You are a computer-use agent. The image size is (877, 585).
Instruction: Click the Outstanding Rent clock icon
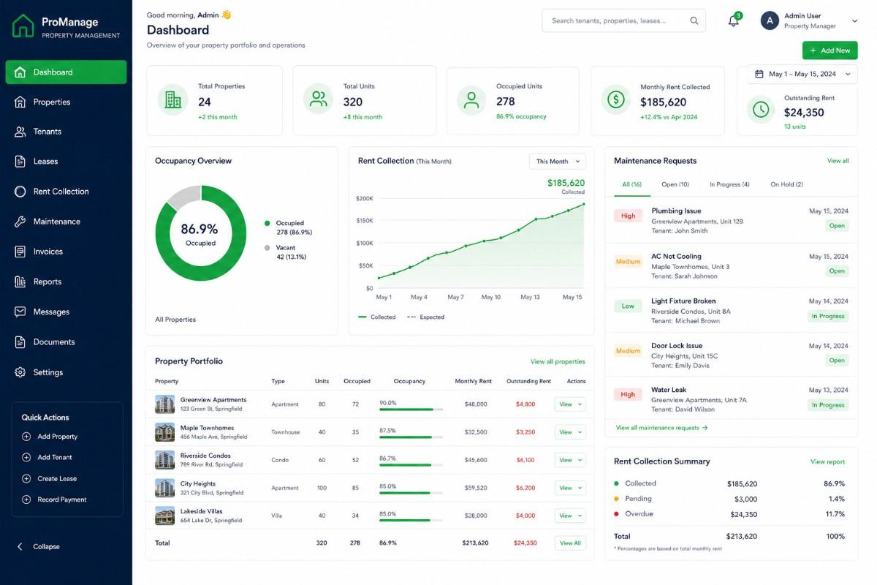tap(762, 109)
